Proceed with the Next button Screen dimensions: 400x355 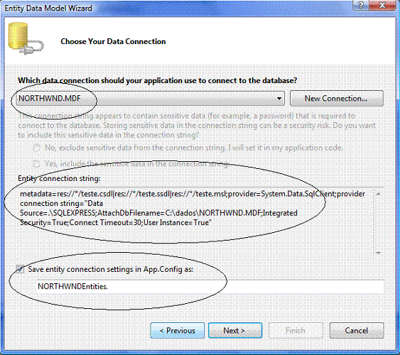coord(235,331)
